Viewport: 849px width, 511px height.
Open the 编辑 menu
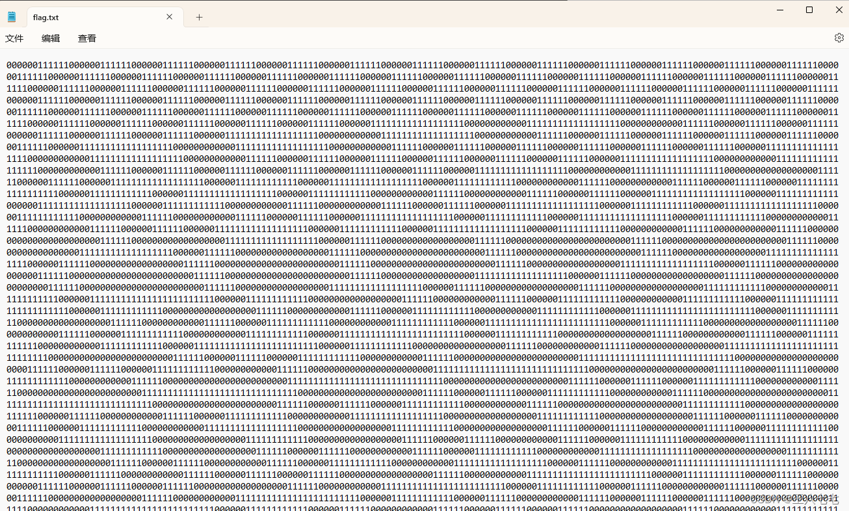pyautogui.click(x=51, y=38)
